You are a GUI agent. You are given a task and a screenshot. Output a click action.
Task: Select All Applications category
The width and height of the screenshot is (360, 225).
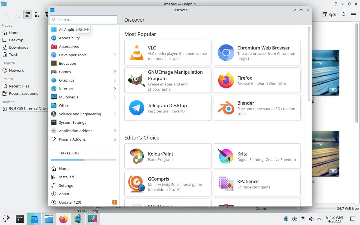[x=84, y=30]
